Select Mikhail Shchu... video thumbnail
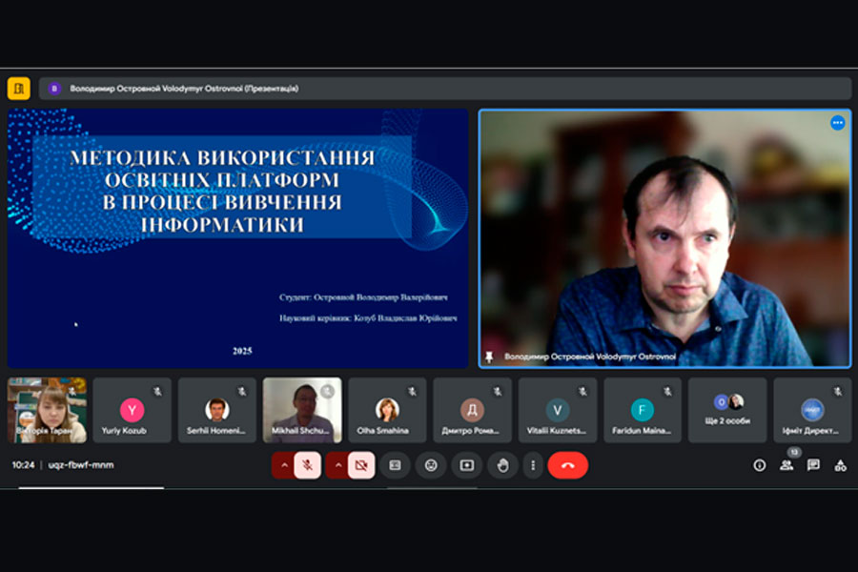Image resolution: width=858 pixels, height=572 pixels. 302,410
